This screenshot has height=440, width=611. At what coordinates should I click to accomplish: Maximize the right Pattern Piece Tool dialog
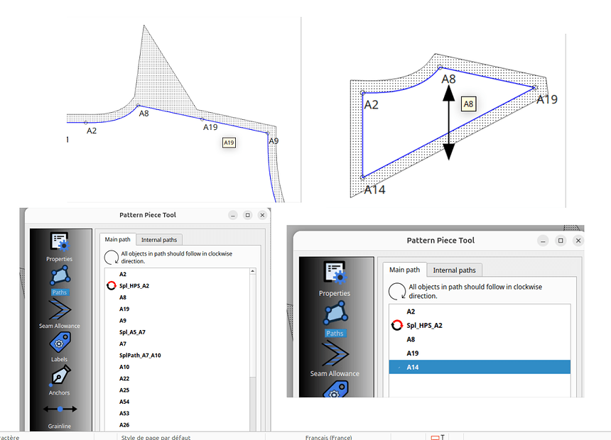click(x=561, y=241)
